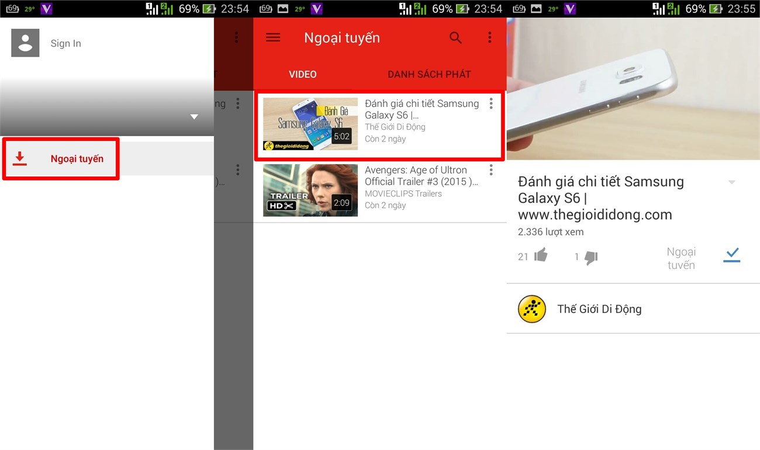Screen dimensions: 760x450
Task: Expand the account dropdown arrow in the drawer header
Action: 194,117
